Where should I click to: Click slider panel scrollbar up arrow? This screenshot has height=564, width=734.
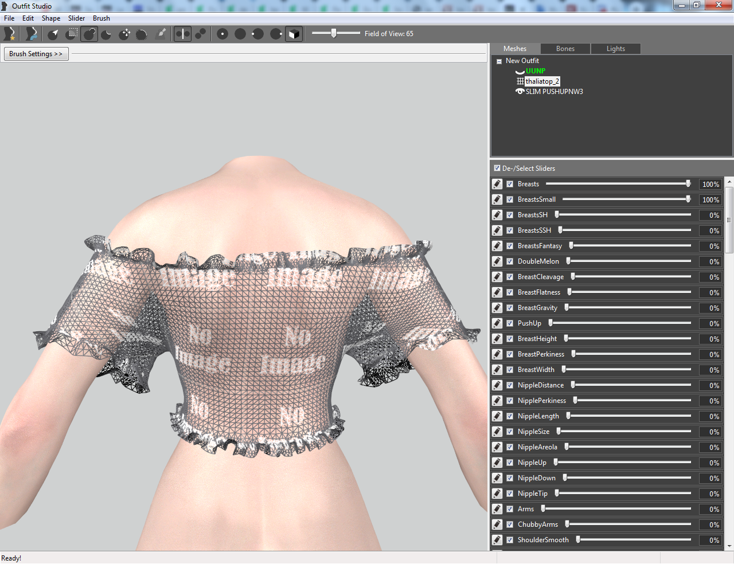729,182
